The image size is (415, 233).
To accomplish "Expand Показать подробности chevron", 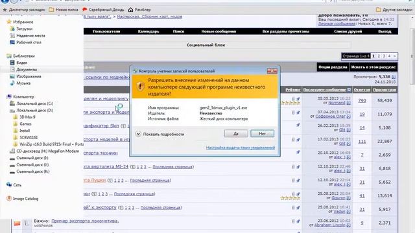I will [138, 134].
